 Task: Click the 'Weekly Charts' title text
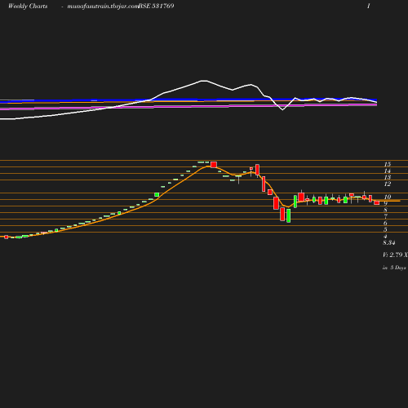[x=28, y=6]
